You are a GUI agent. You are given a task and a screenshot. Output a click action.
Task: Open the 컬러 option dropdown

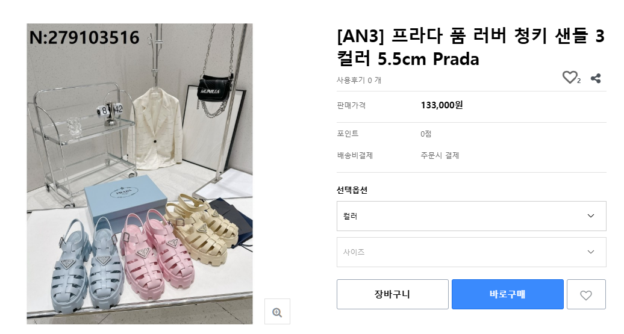(x=471, y=216)
